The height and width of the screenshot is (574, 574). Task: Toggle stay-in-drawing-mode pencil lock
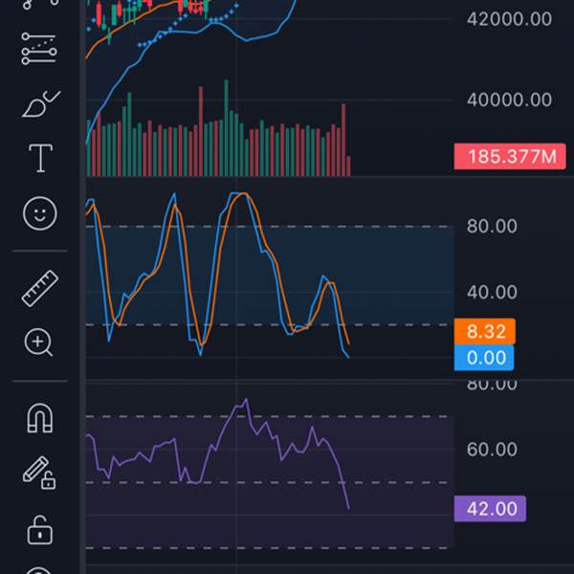point(39,473)
